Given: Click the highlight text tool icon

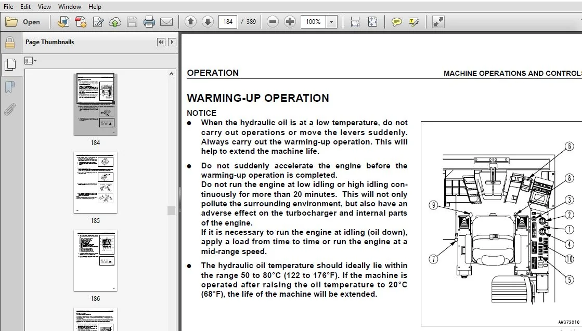Looking at the screenshot, I should pos(414,22).
